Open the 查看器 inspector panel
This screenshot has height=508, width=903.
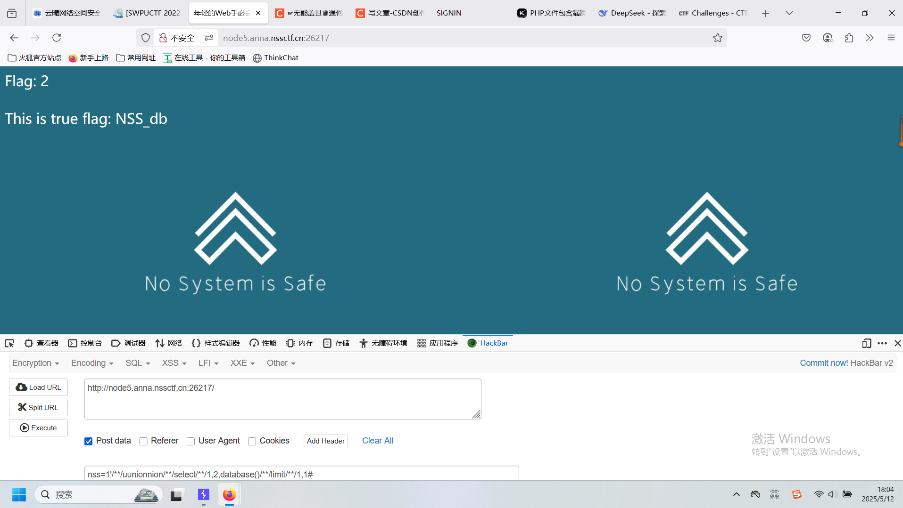point(41,343)
